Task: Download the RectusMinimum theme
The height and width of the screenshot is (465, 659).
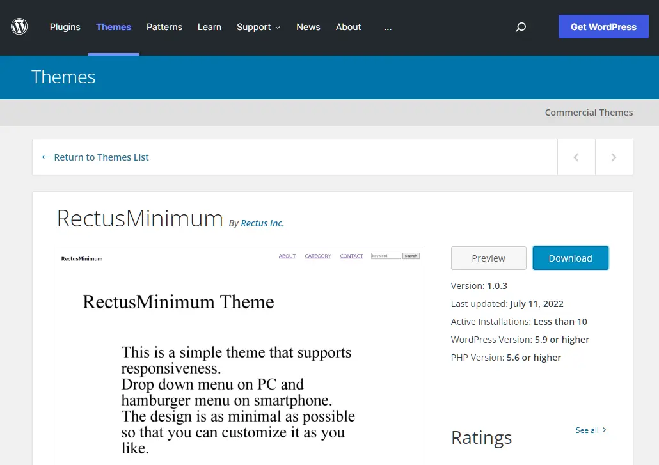Action: coord(570,258)
